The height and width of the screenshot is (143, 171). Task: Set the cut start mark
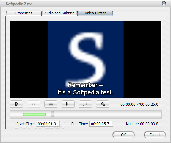(68, 104)
